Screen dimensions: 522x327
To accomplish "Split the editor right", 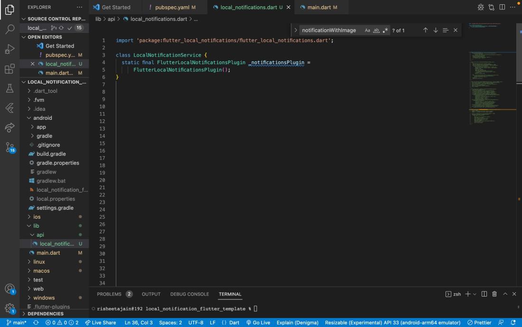I will click(501, 7).
